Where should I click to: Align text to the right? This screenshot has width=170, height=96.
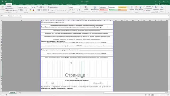point(41,10)
